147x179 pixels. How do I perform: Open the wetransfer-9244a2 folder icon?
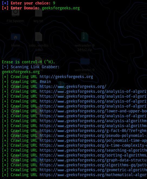coord(84,66)
